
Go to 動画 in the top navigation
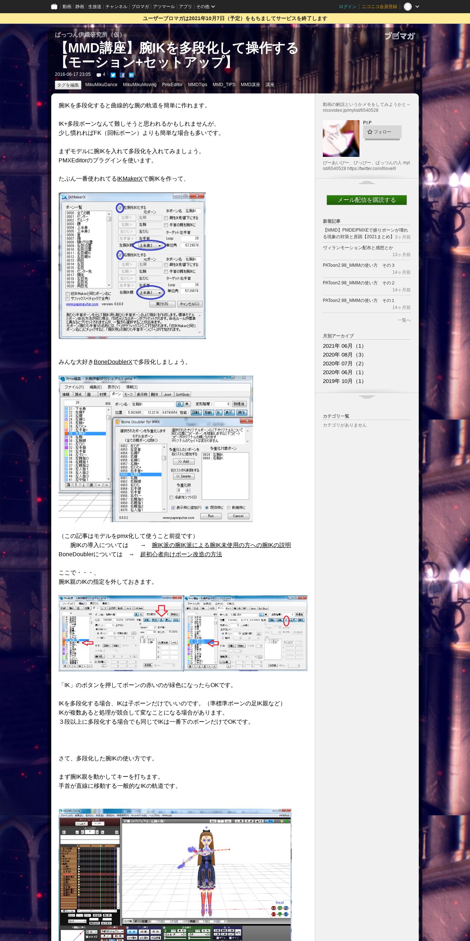point(67,7)
